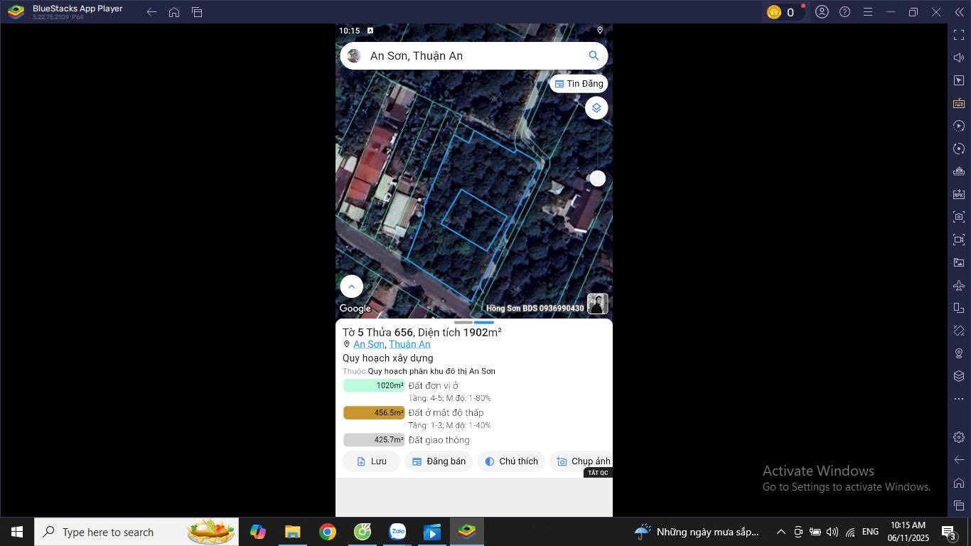Open BlueStacks help question icon
Screen dimensions: 971x546
coord(844,12)
